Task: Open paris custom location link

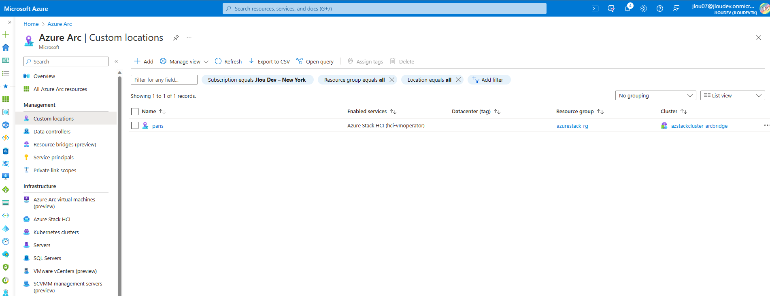Action: [158, 126]
